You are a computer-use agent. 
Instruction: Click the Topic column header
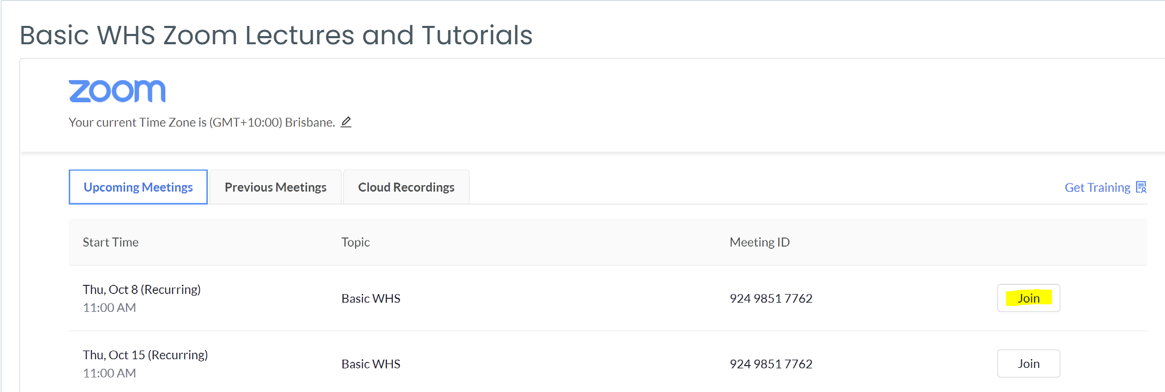pyautogui.click(x=356, y=242)
